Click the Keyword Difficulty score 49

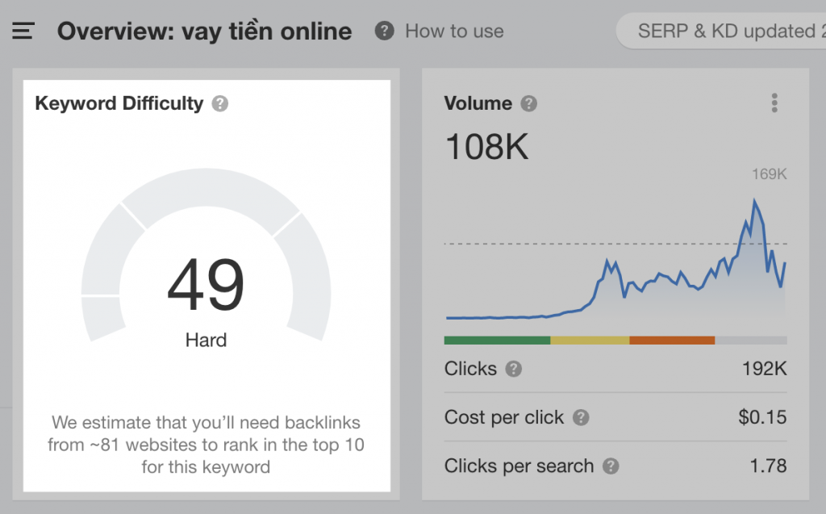(206, 285)
